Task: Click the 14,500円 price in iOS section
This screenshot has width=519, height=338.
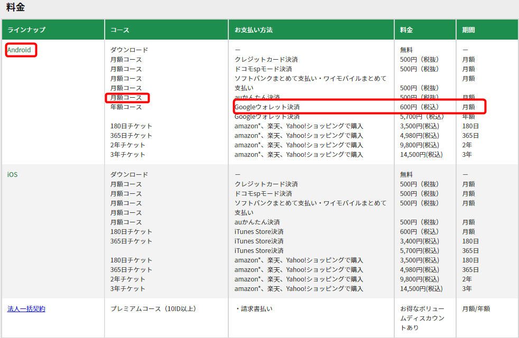Action: click(421, 289)
